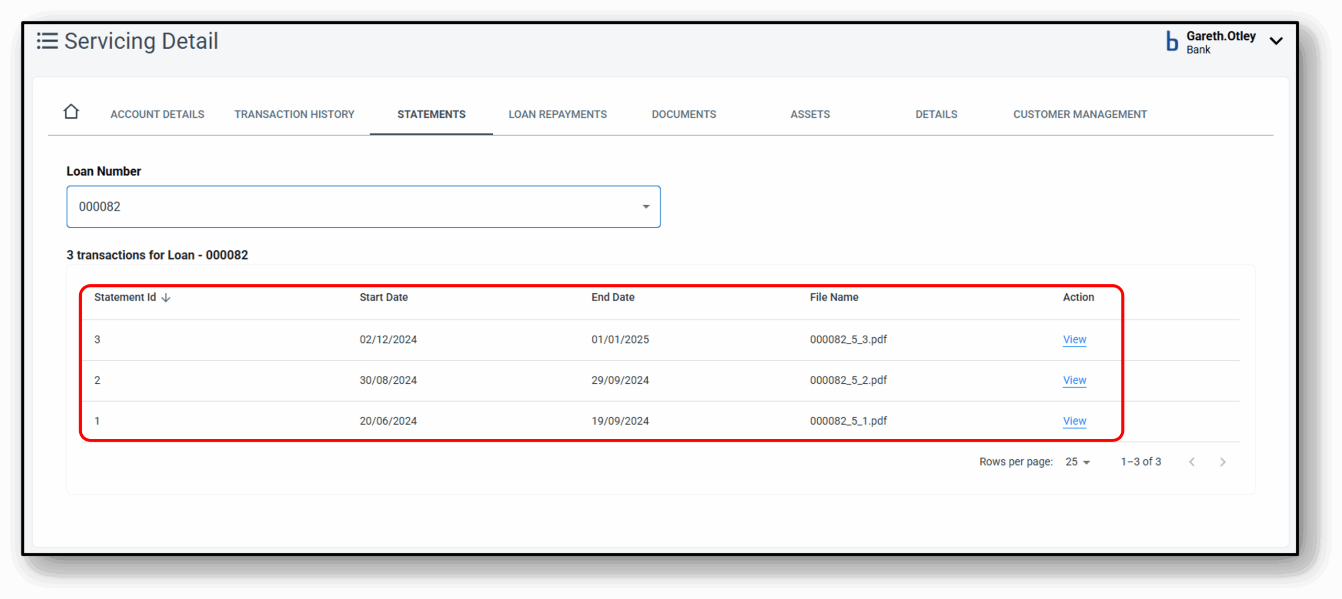Screen dimensions: 1342x599
Task: Open the menu list icon beside Servicing Detail
Action: tap(47, 41)
